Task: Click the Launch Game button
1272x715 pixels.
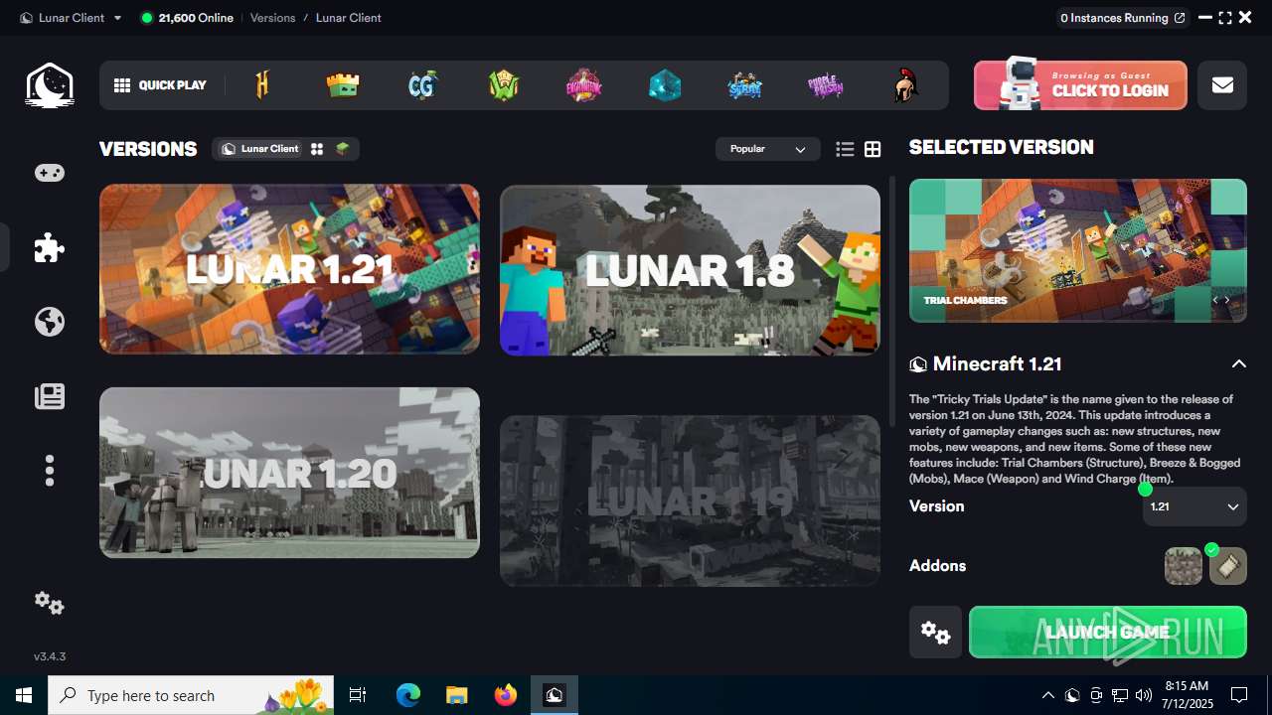Action: 1108,632
